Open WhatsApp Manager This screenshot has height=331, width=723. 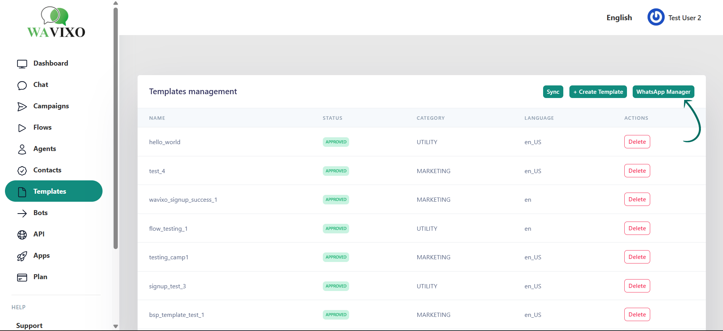tap(663, 92)
